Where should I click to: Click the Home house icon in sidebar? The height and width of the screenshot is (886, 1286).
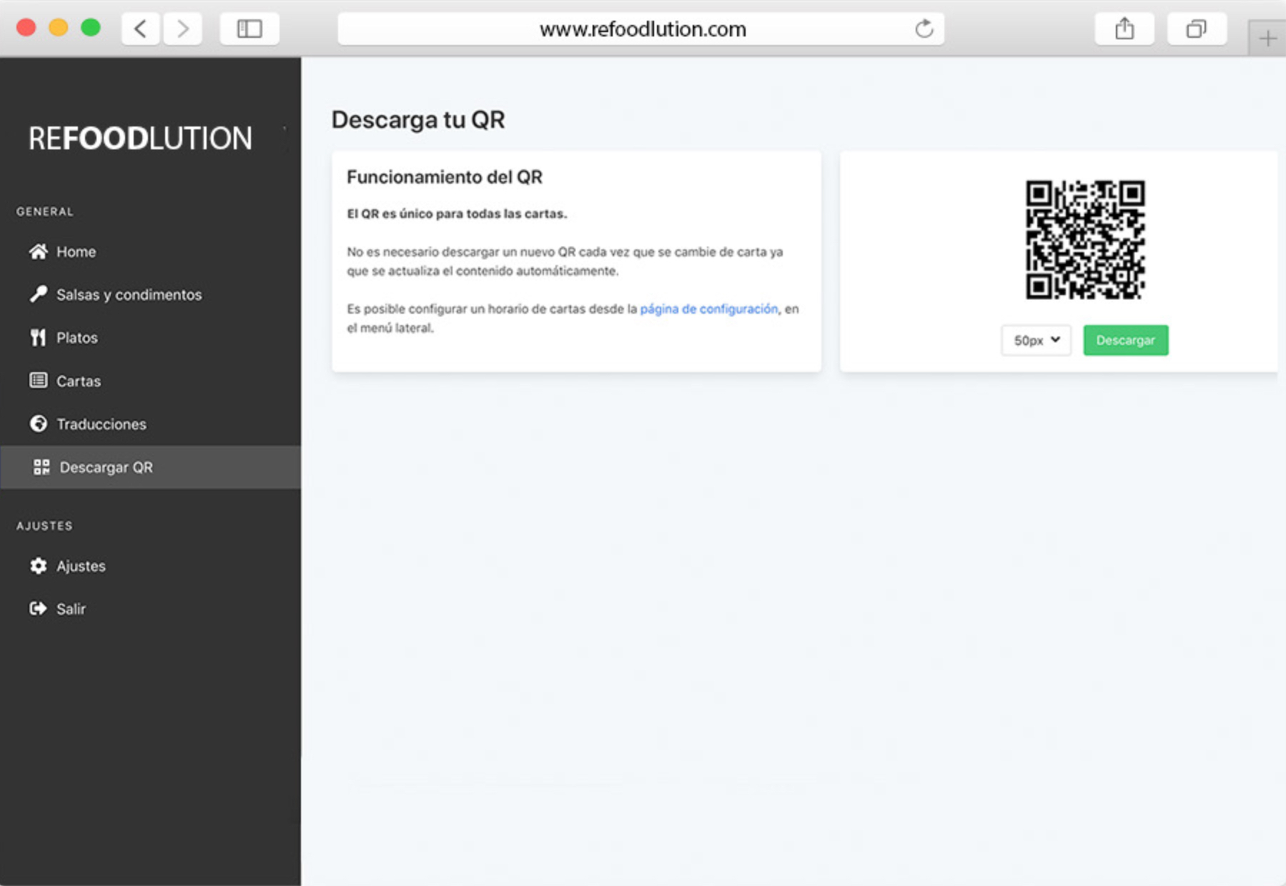(38, 252)
